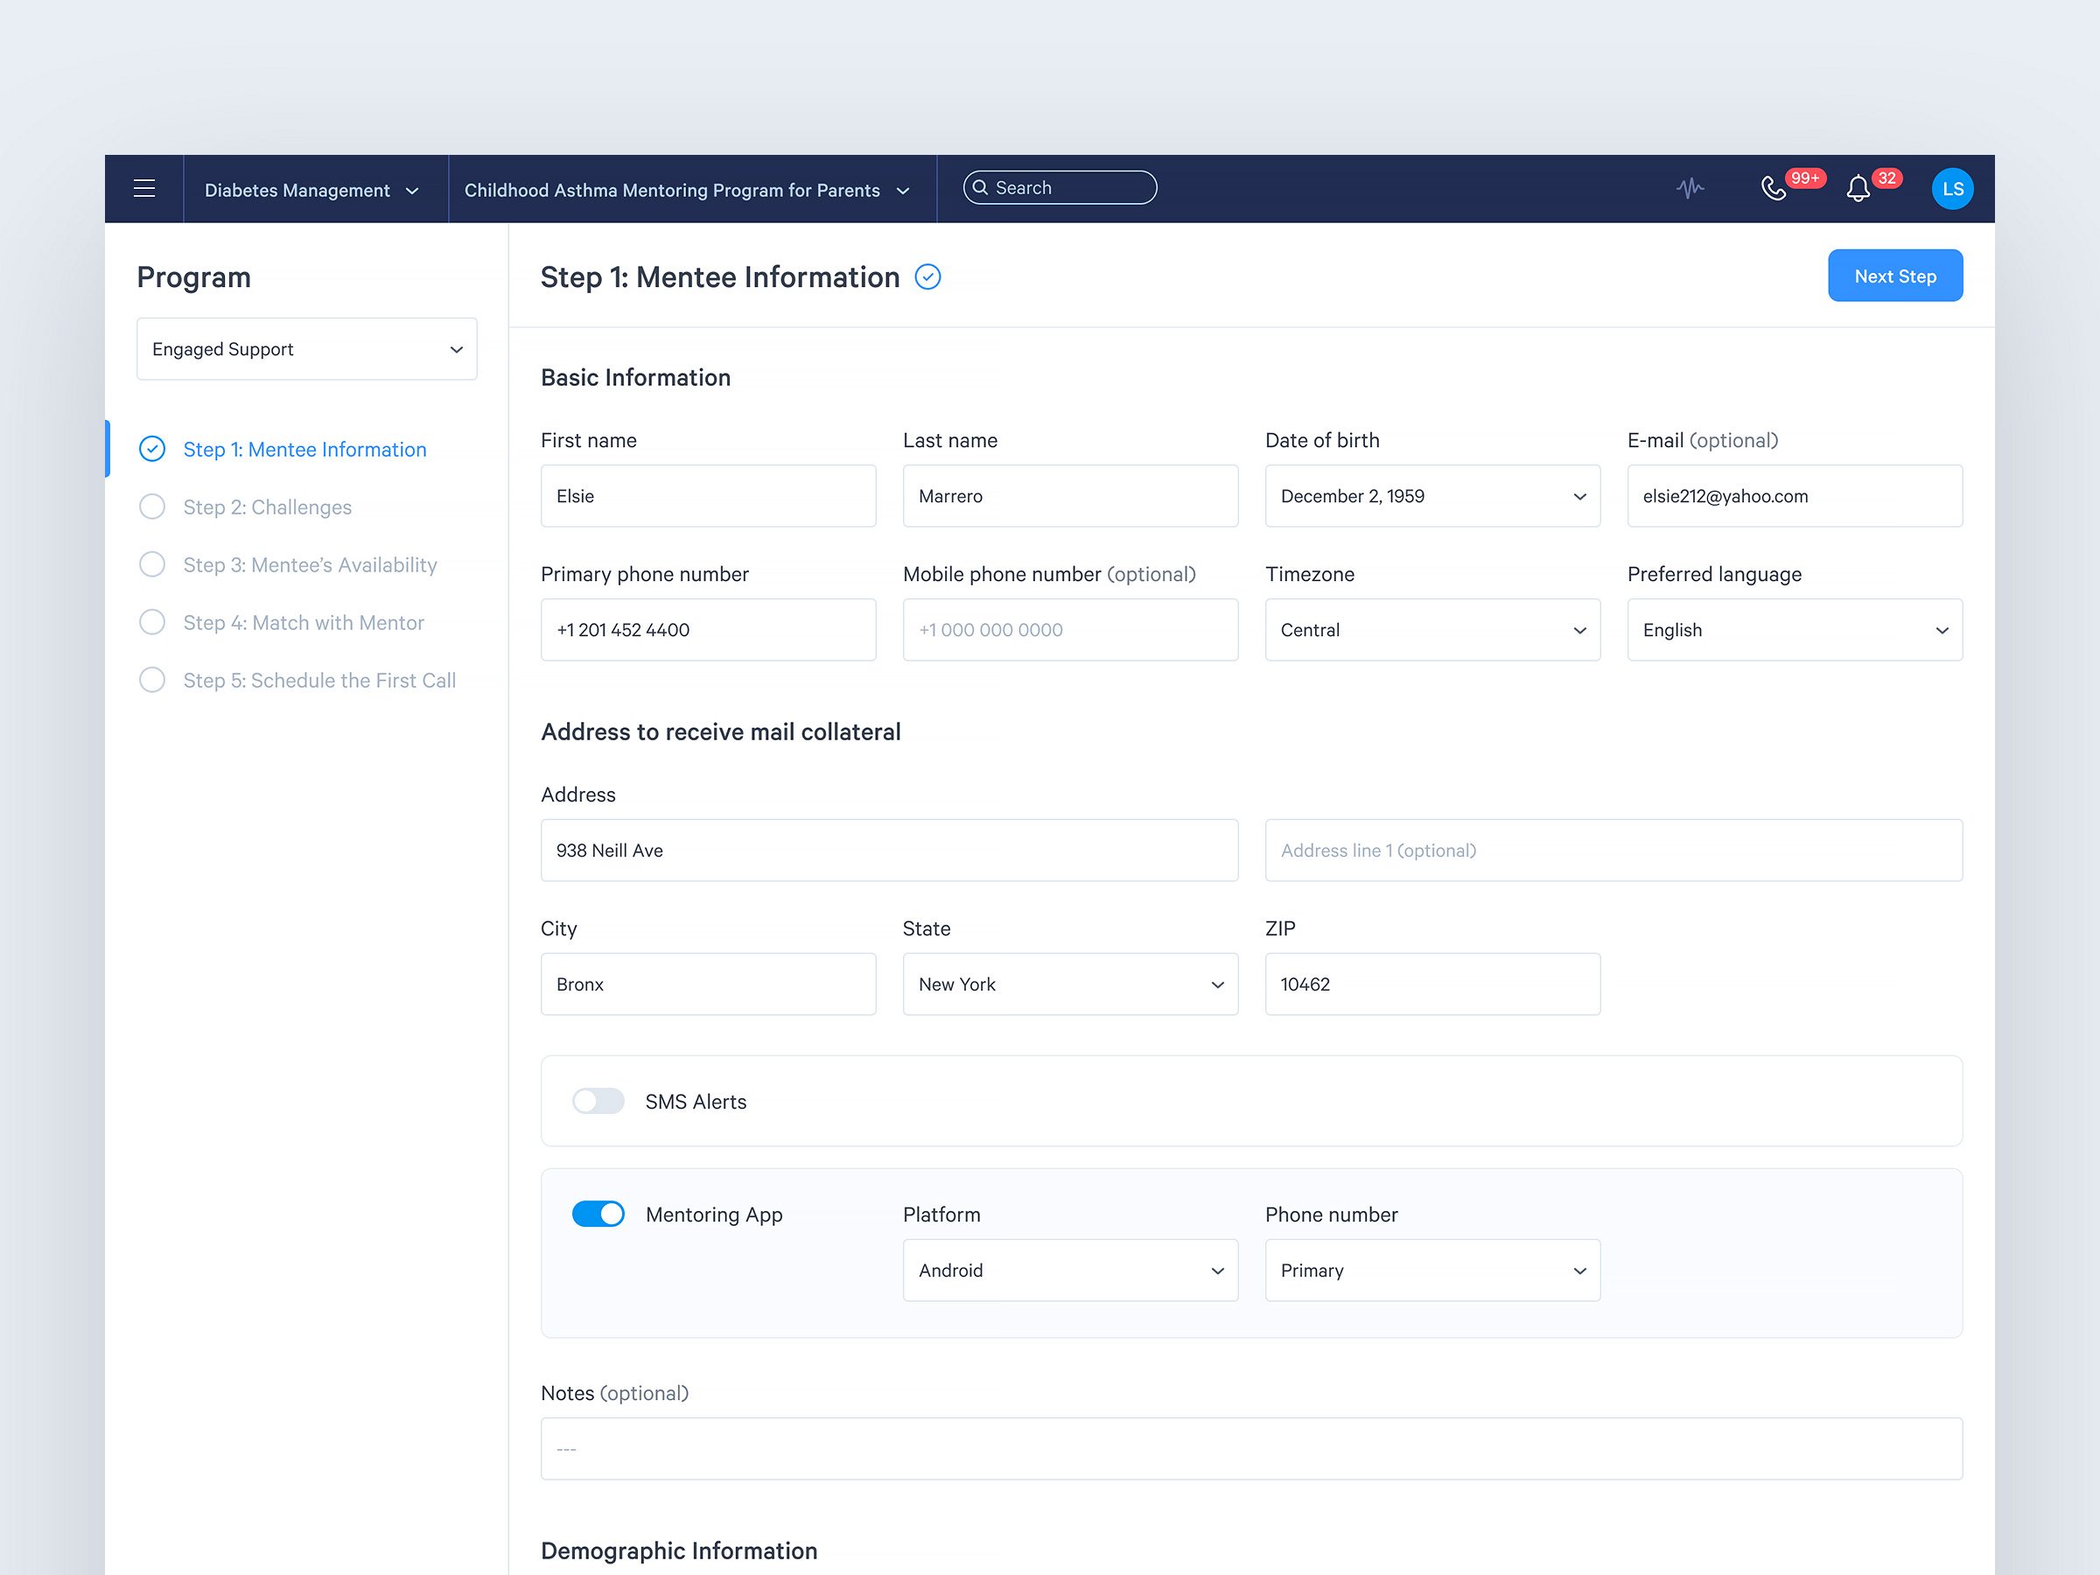2100x1575 pixels.
Task: Go to Step 4: Match with Mentor
Action: pos(303,623)
